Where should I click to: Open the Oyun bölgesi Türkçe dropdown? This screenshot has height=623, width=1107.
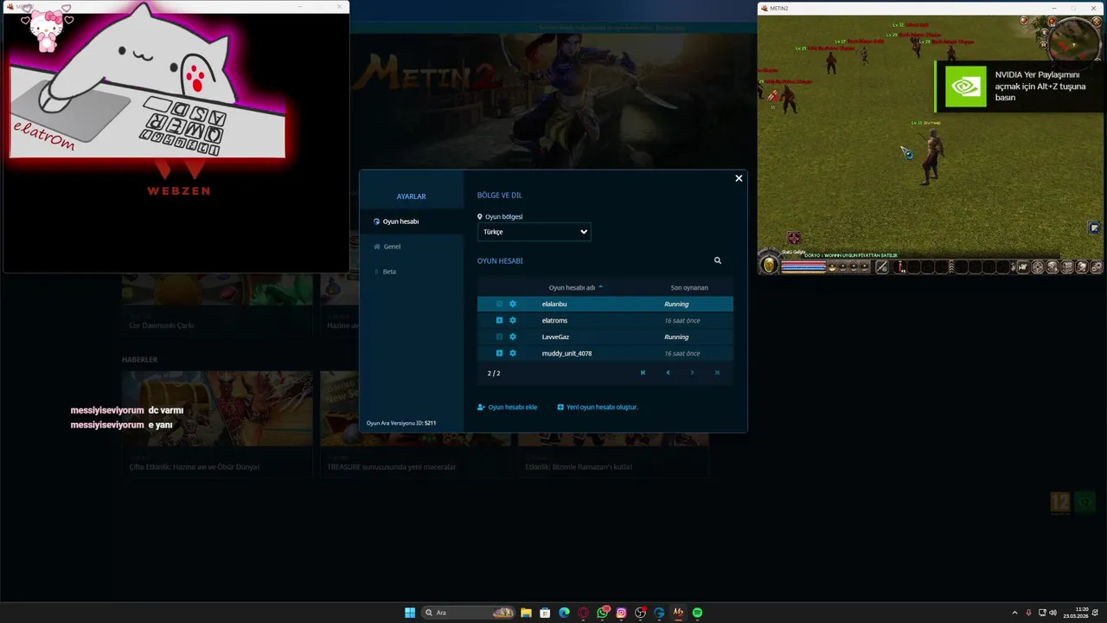point(534,232)
